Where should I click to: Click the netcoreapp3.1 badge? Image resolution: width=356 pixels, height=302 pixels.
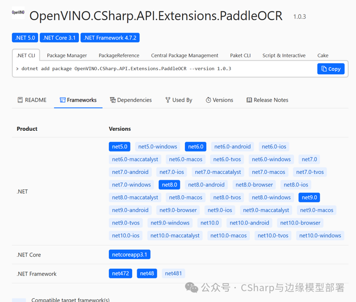130,254
